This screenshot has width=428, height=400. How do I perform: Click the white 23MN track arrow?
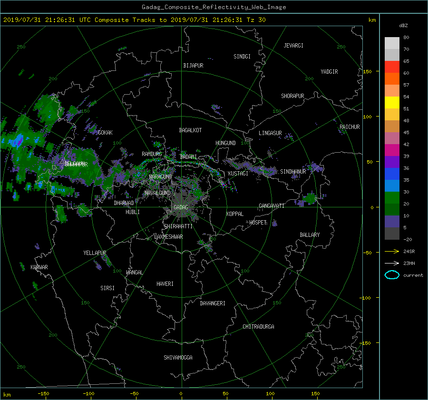pyautogui.click(x=392, y=263)
